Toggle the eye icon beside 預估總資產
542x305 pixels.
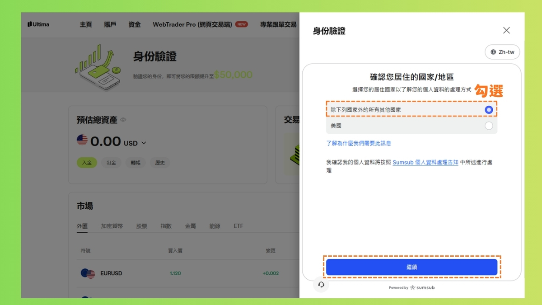coord(123,120)
